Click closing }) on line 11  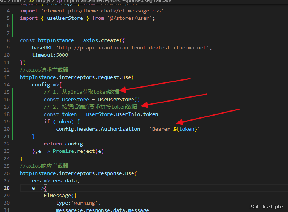23,63
